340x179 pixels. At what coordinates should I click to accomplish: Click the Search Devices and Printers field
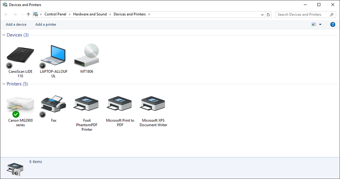305,15
